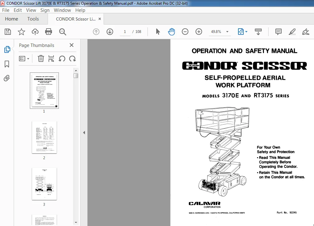Delete selected page with trash icon
Viewport: 314px width, 226px height.
pos(41,59)
